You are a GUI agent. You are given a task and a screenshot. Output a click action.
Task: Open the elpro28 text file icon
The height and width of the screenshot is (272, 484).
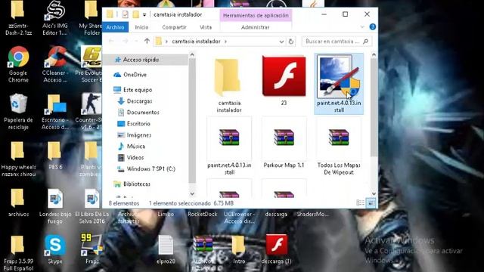click(x=166, y=249)
